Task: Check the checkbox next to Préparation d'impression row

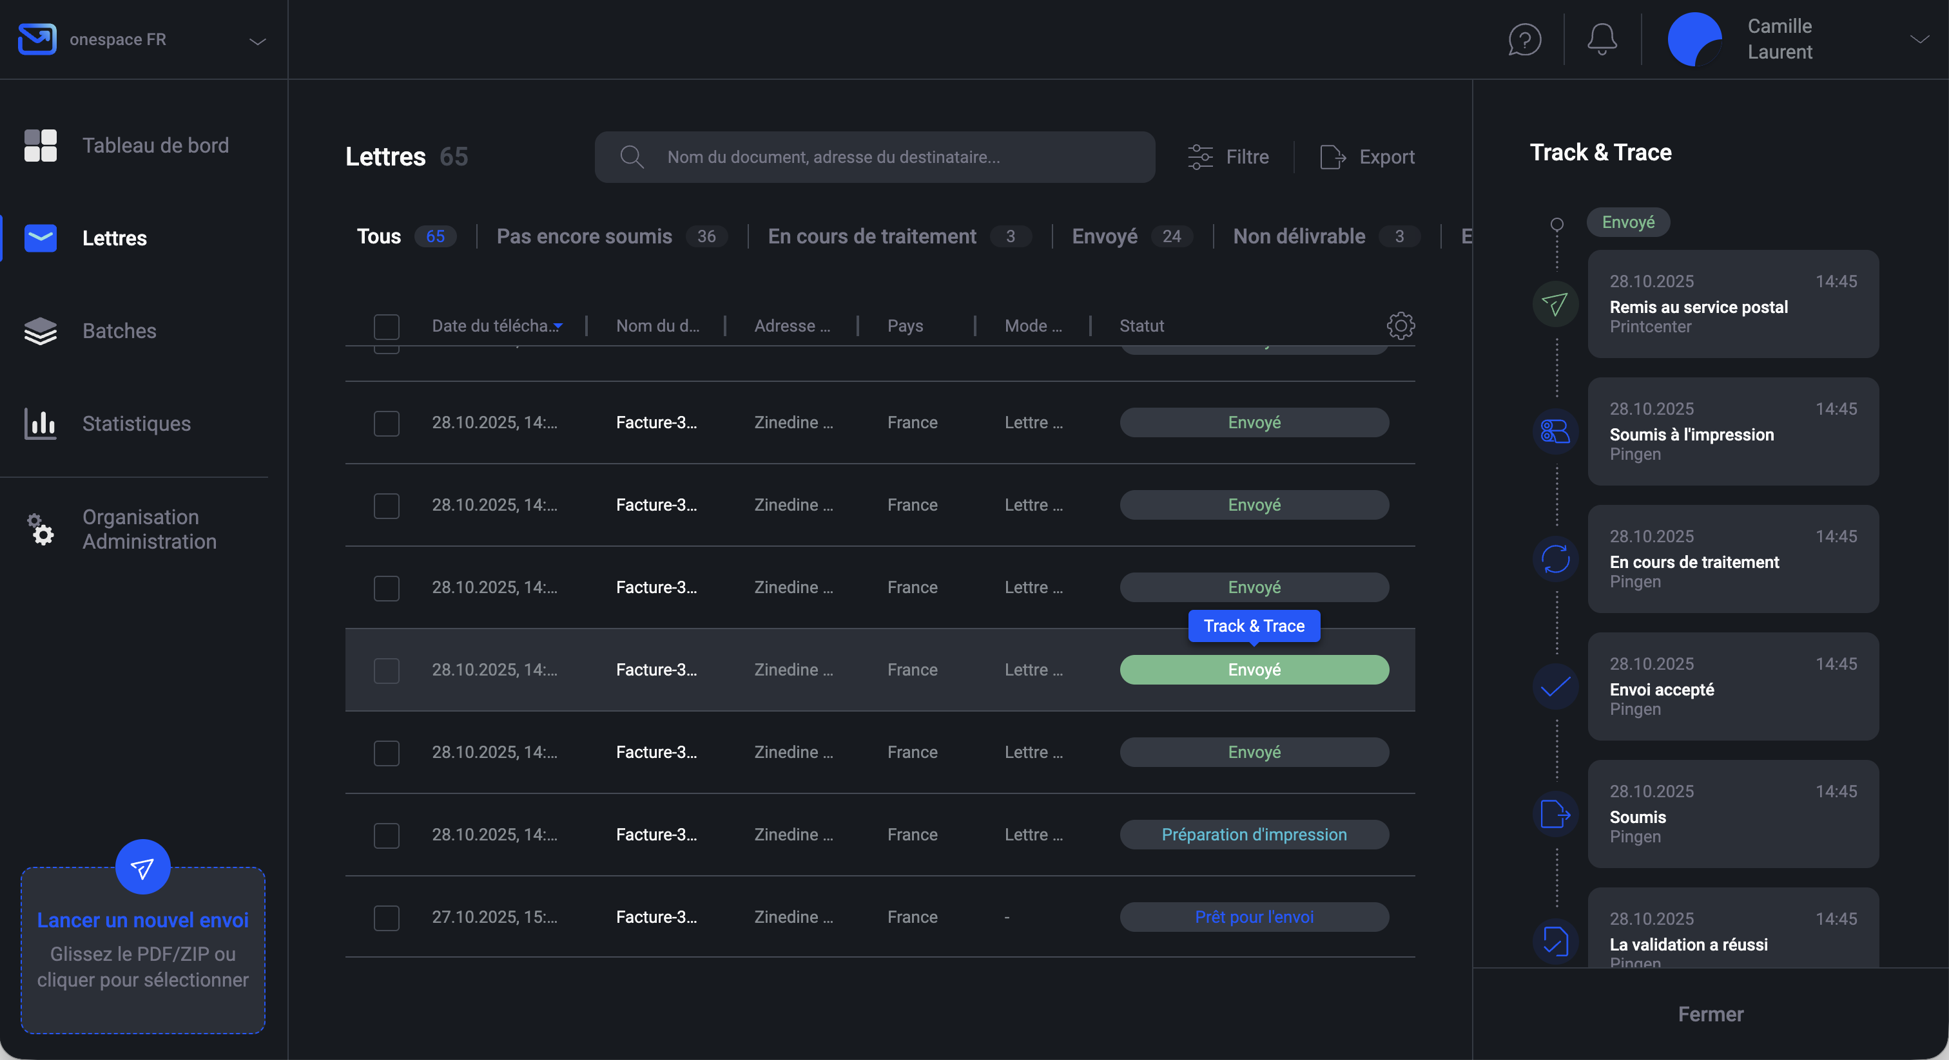Action: tap(387, 835)
